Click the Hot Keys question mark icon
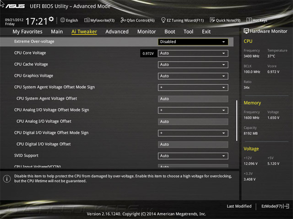 (249, 20)
